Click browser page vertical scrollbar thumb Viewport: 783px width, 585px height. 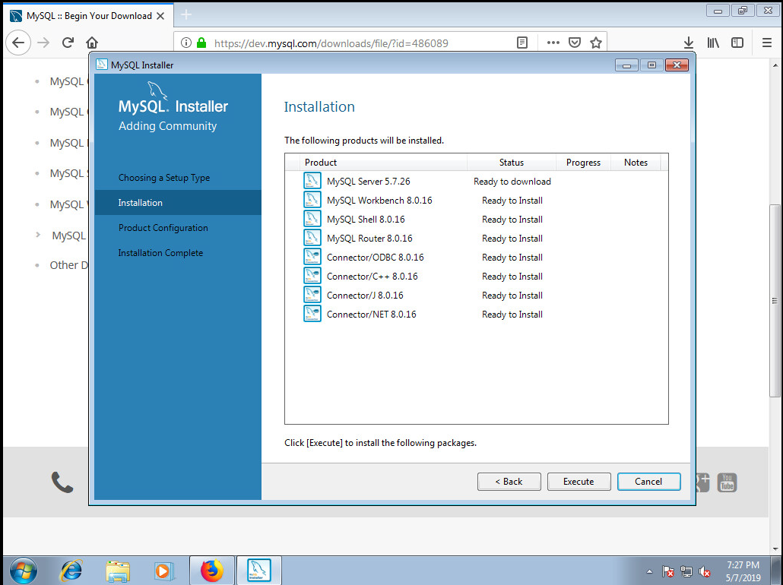tap(775, 301)
